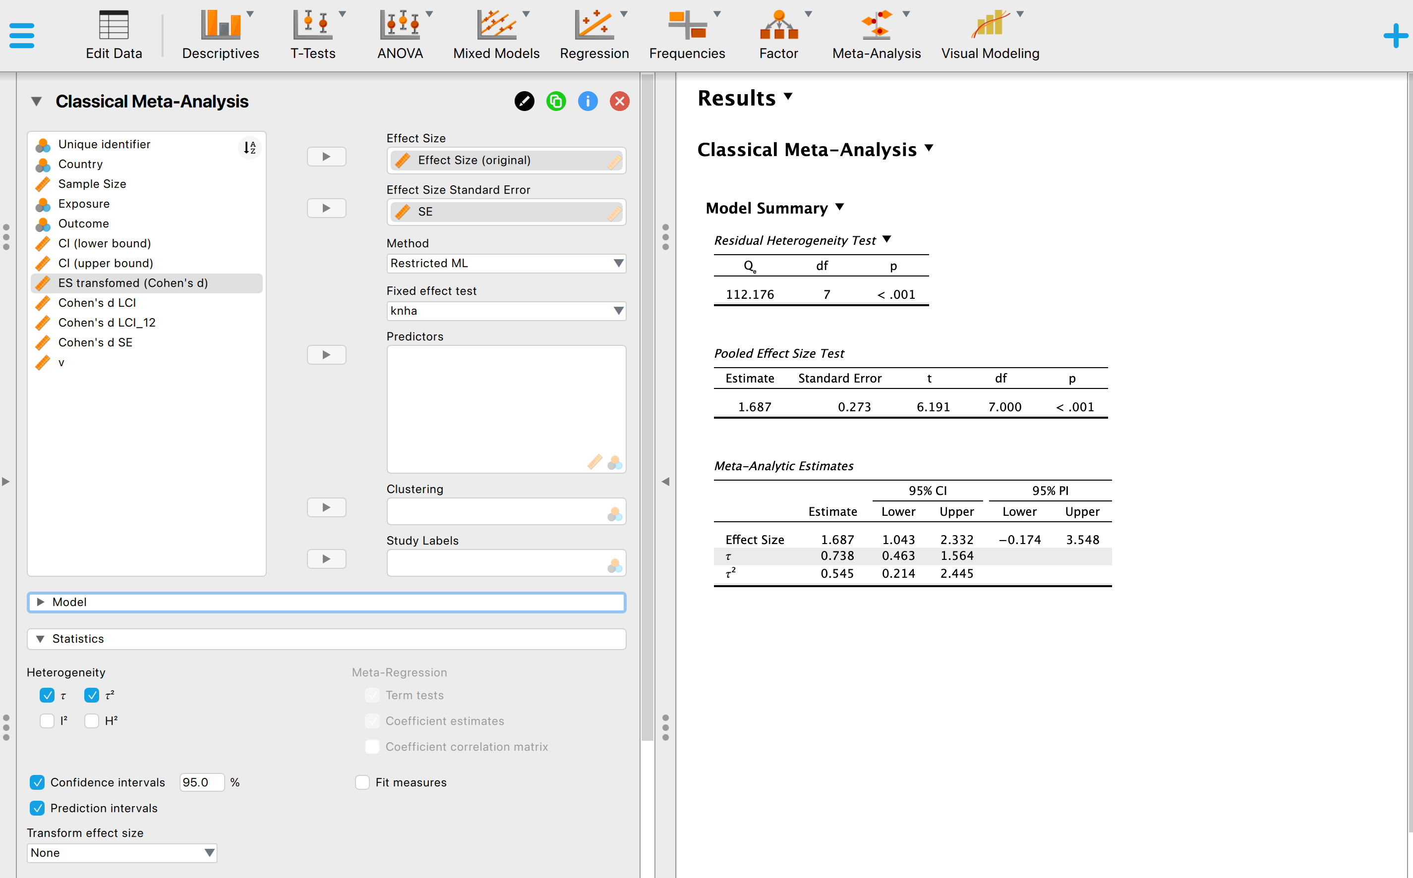Viewport: 1413px width, 878px height.
Task: Toggle Confidence intervals checkbox
Action: click(37, 783)
